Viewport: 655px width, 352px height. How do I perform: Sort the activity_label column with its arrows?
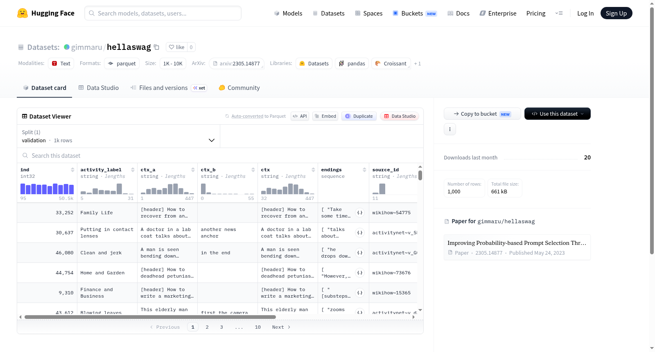click(133, 170)
